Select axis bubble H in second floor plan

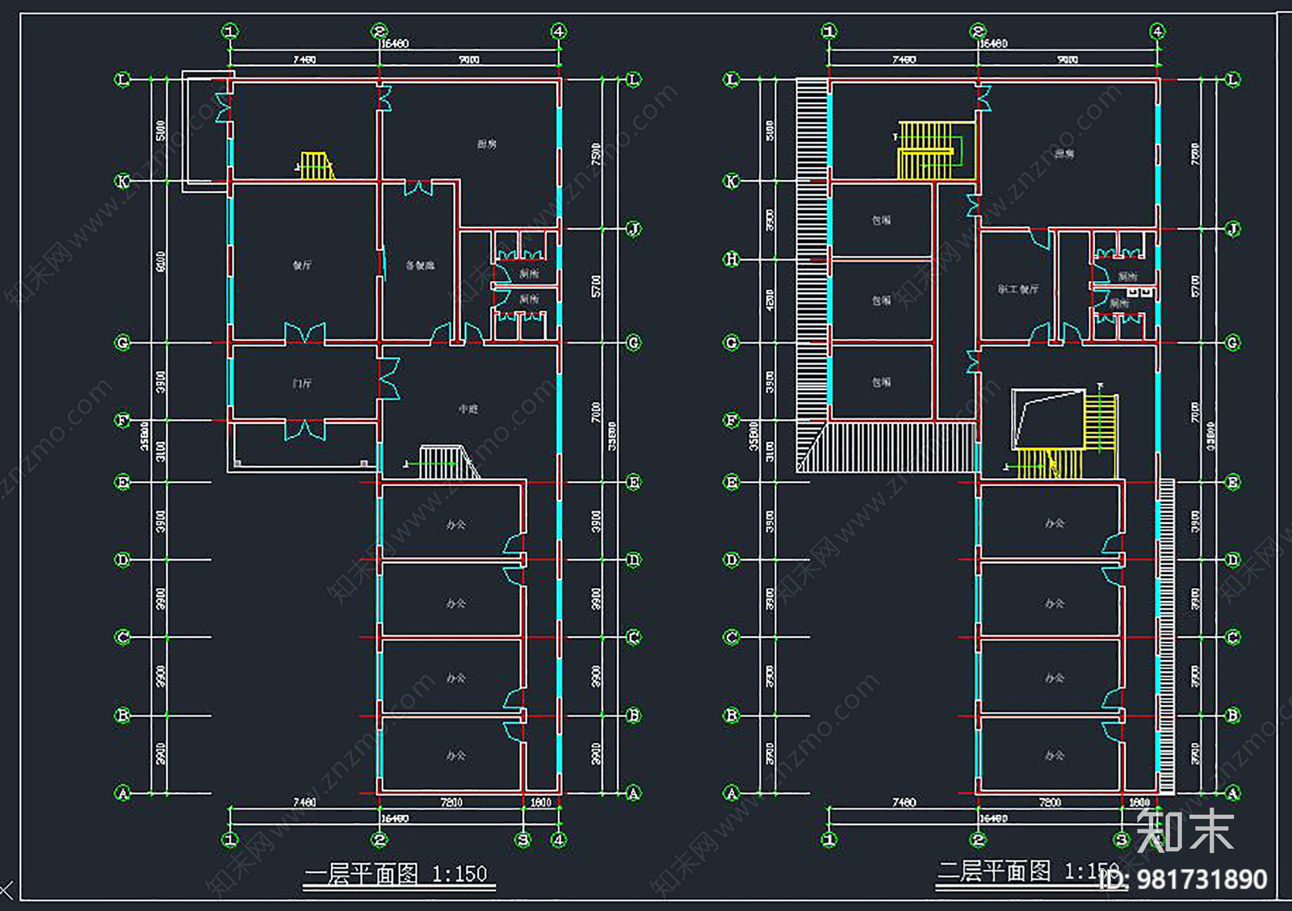coord(732,259)
